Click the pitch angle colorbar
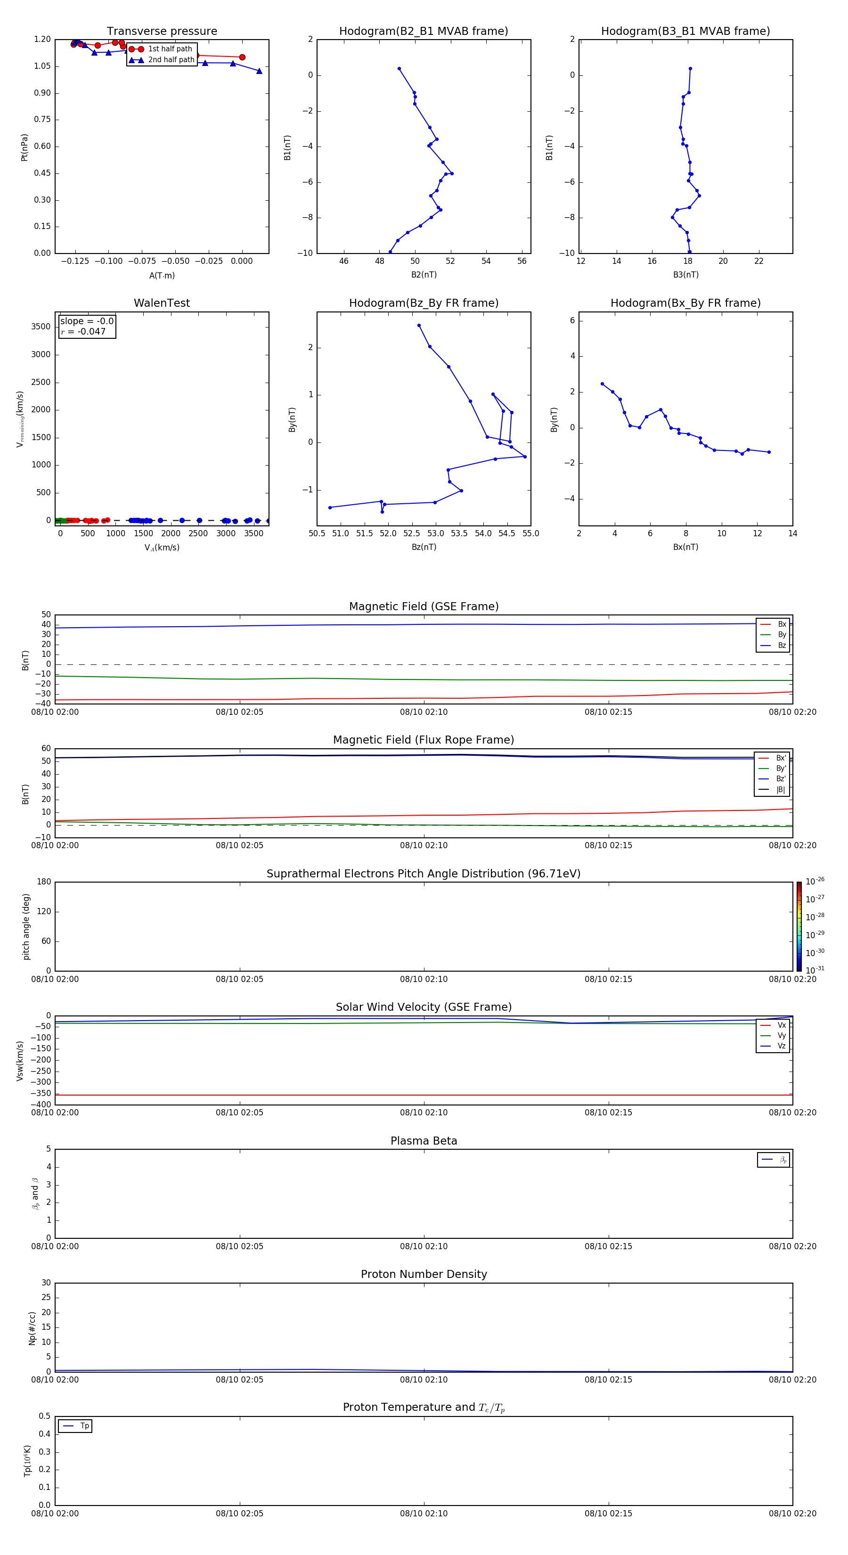The image size is (848, 1555). click(799, 926)
